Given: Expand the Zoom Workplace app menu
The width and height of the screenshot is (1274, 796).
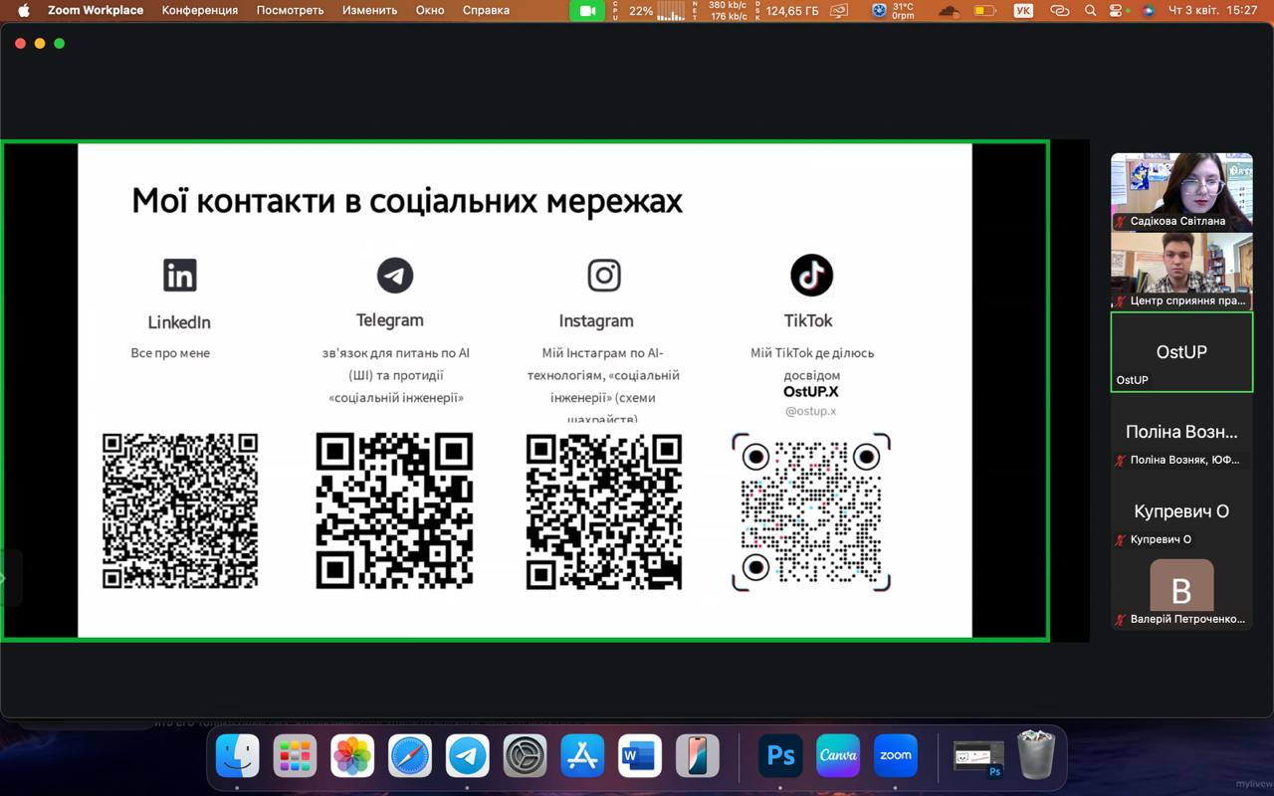Looking at the screenshot, I should tap(96, 11).
